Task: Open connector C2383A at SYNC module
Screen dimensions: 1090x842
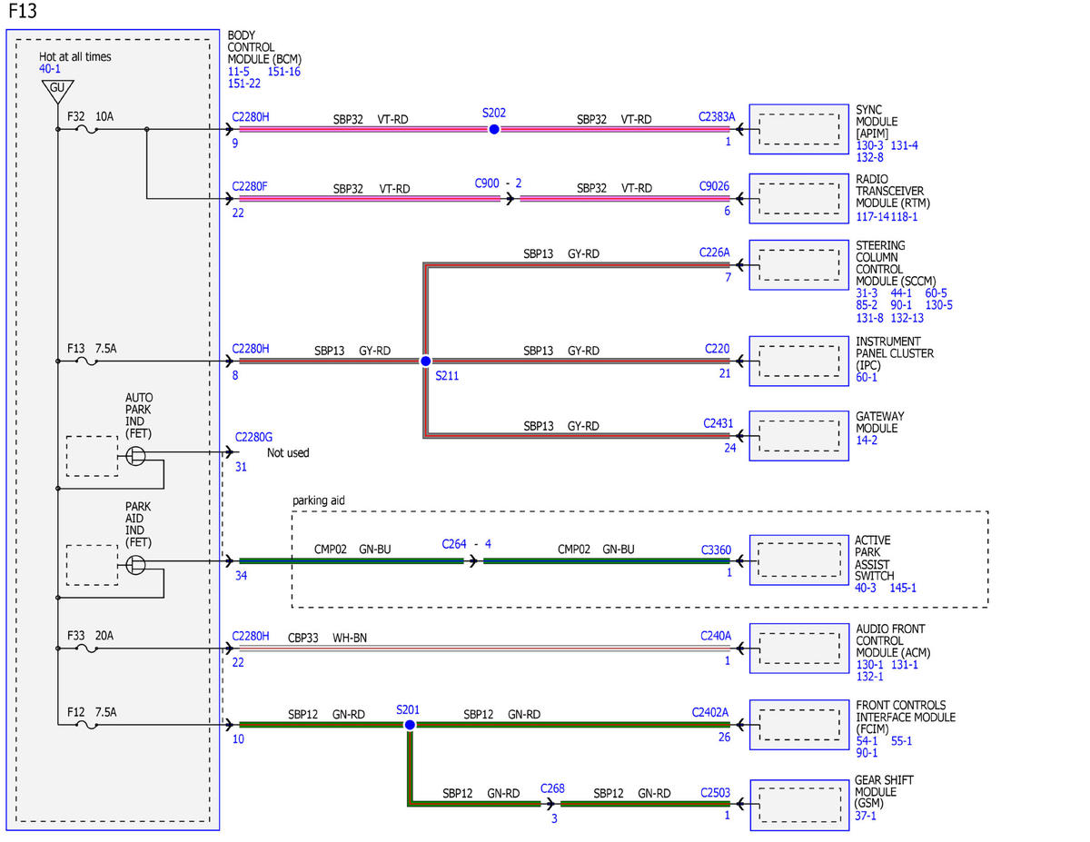Action: [x=716, y=117]
